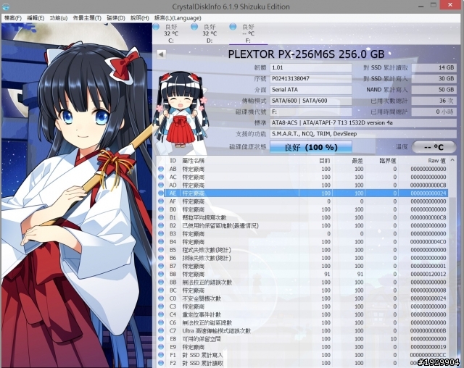Click the interface field showing Serial ATA

(311, 90)
